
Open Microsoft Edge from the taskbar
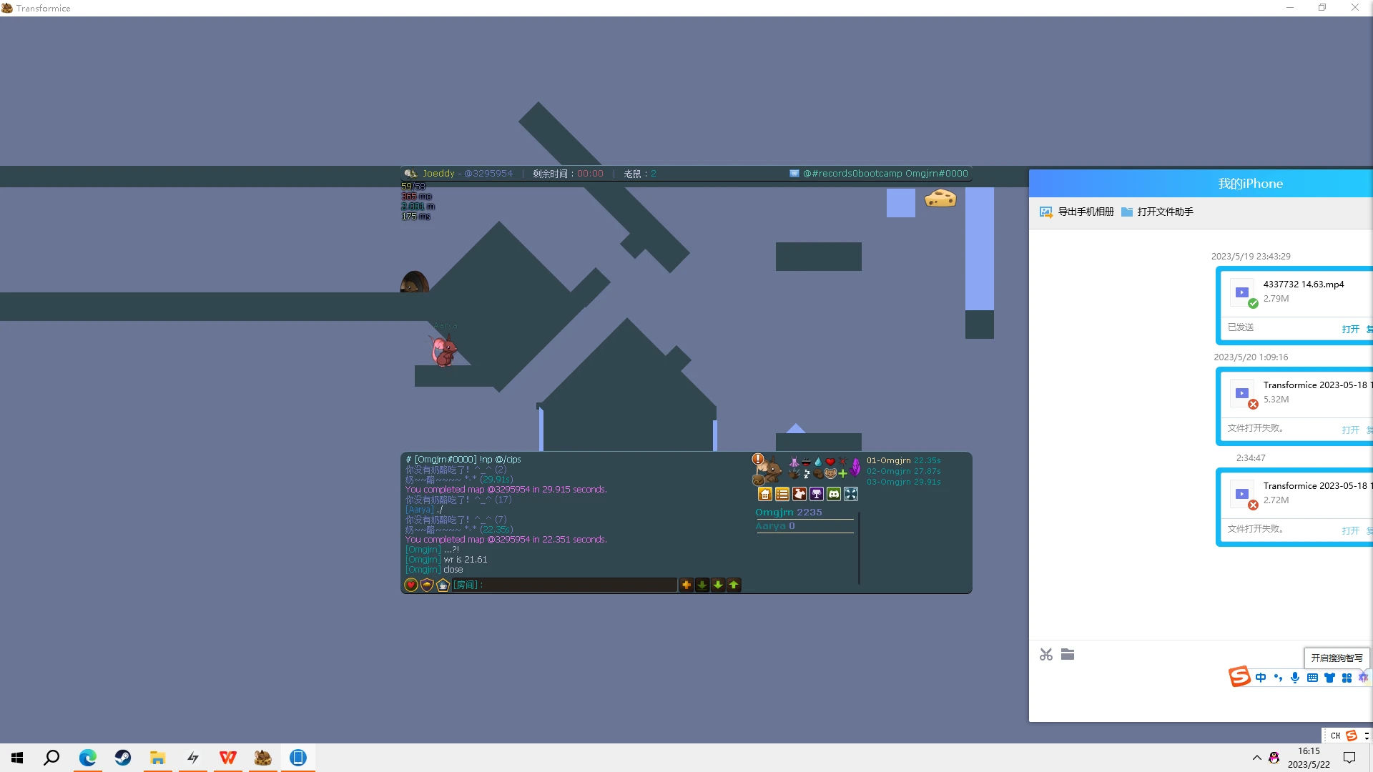88,758
